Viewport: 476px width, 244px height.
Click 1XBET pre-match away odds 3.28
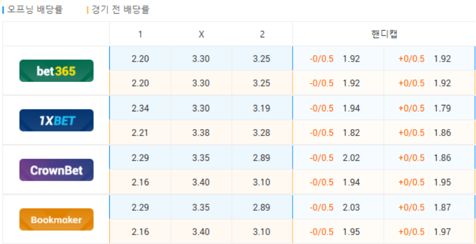[262, 133]
